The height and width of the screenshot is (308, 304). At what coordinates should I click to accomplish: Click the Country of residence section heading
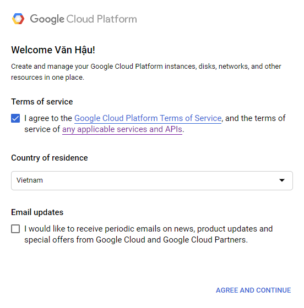pos(50,158)
